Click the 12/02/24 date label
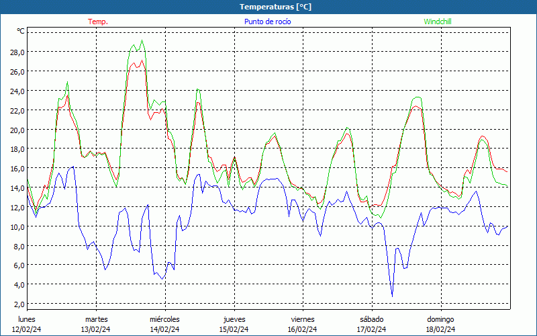Image resolution: width=537 pixels, height=336 pixels. click(27, 329)
